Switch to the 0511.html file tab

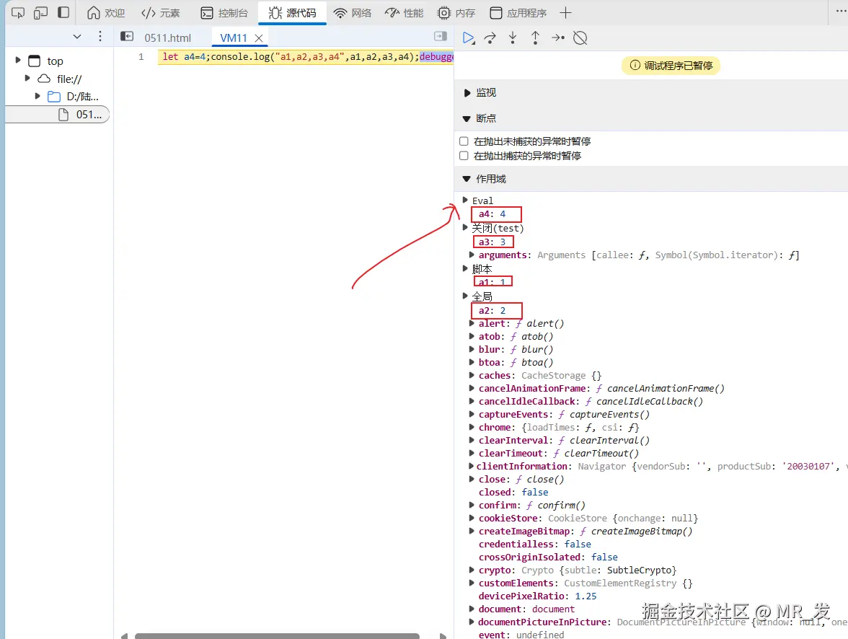(x=167, y=38)
